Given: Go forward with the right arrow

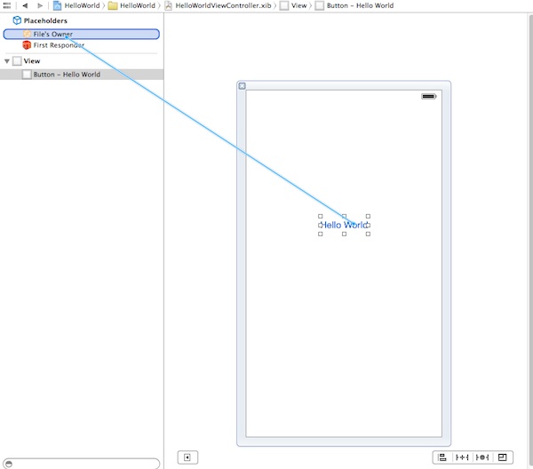Looking at the screenshot, I should (39, 5).
